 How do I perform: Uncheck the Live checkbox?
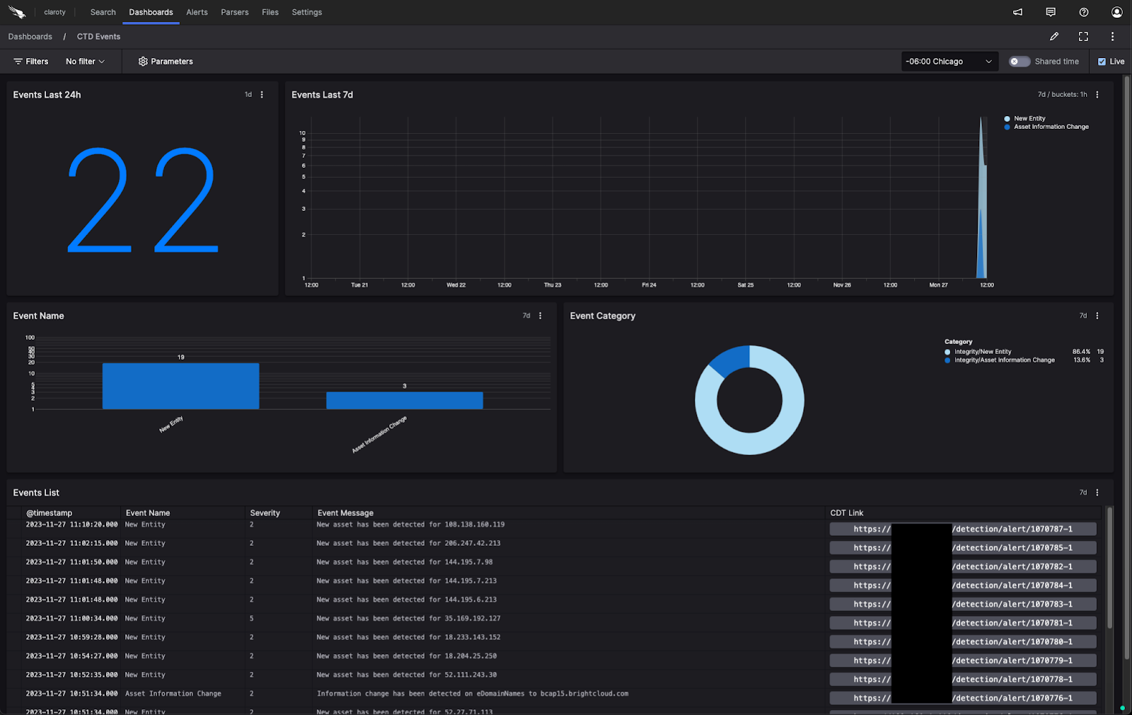tap(1102, 62)
